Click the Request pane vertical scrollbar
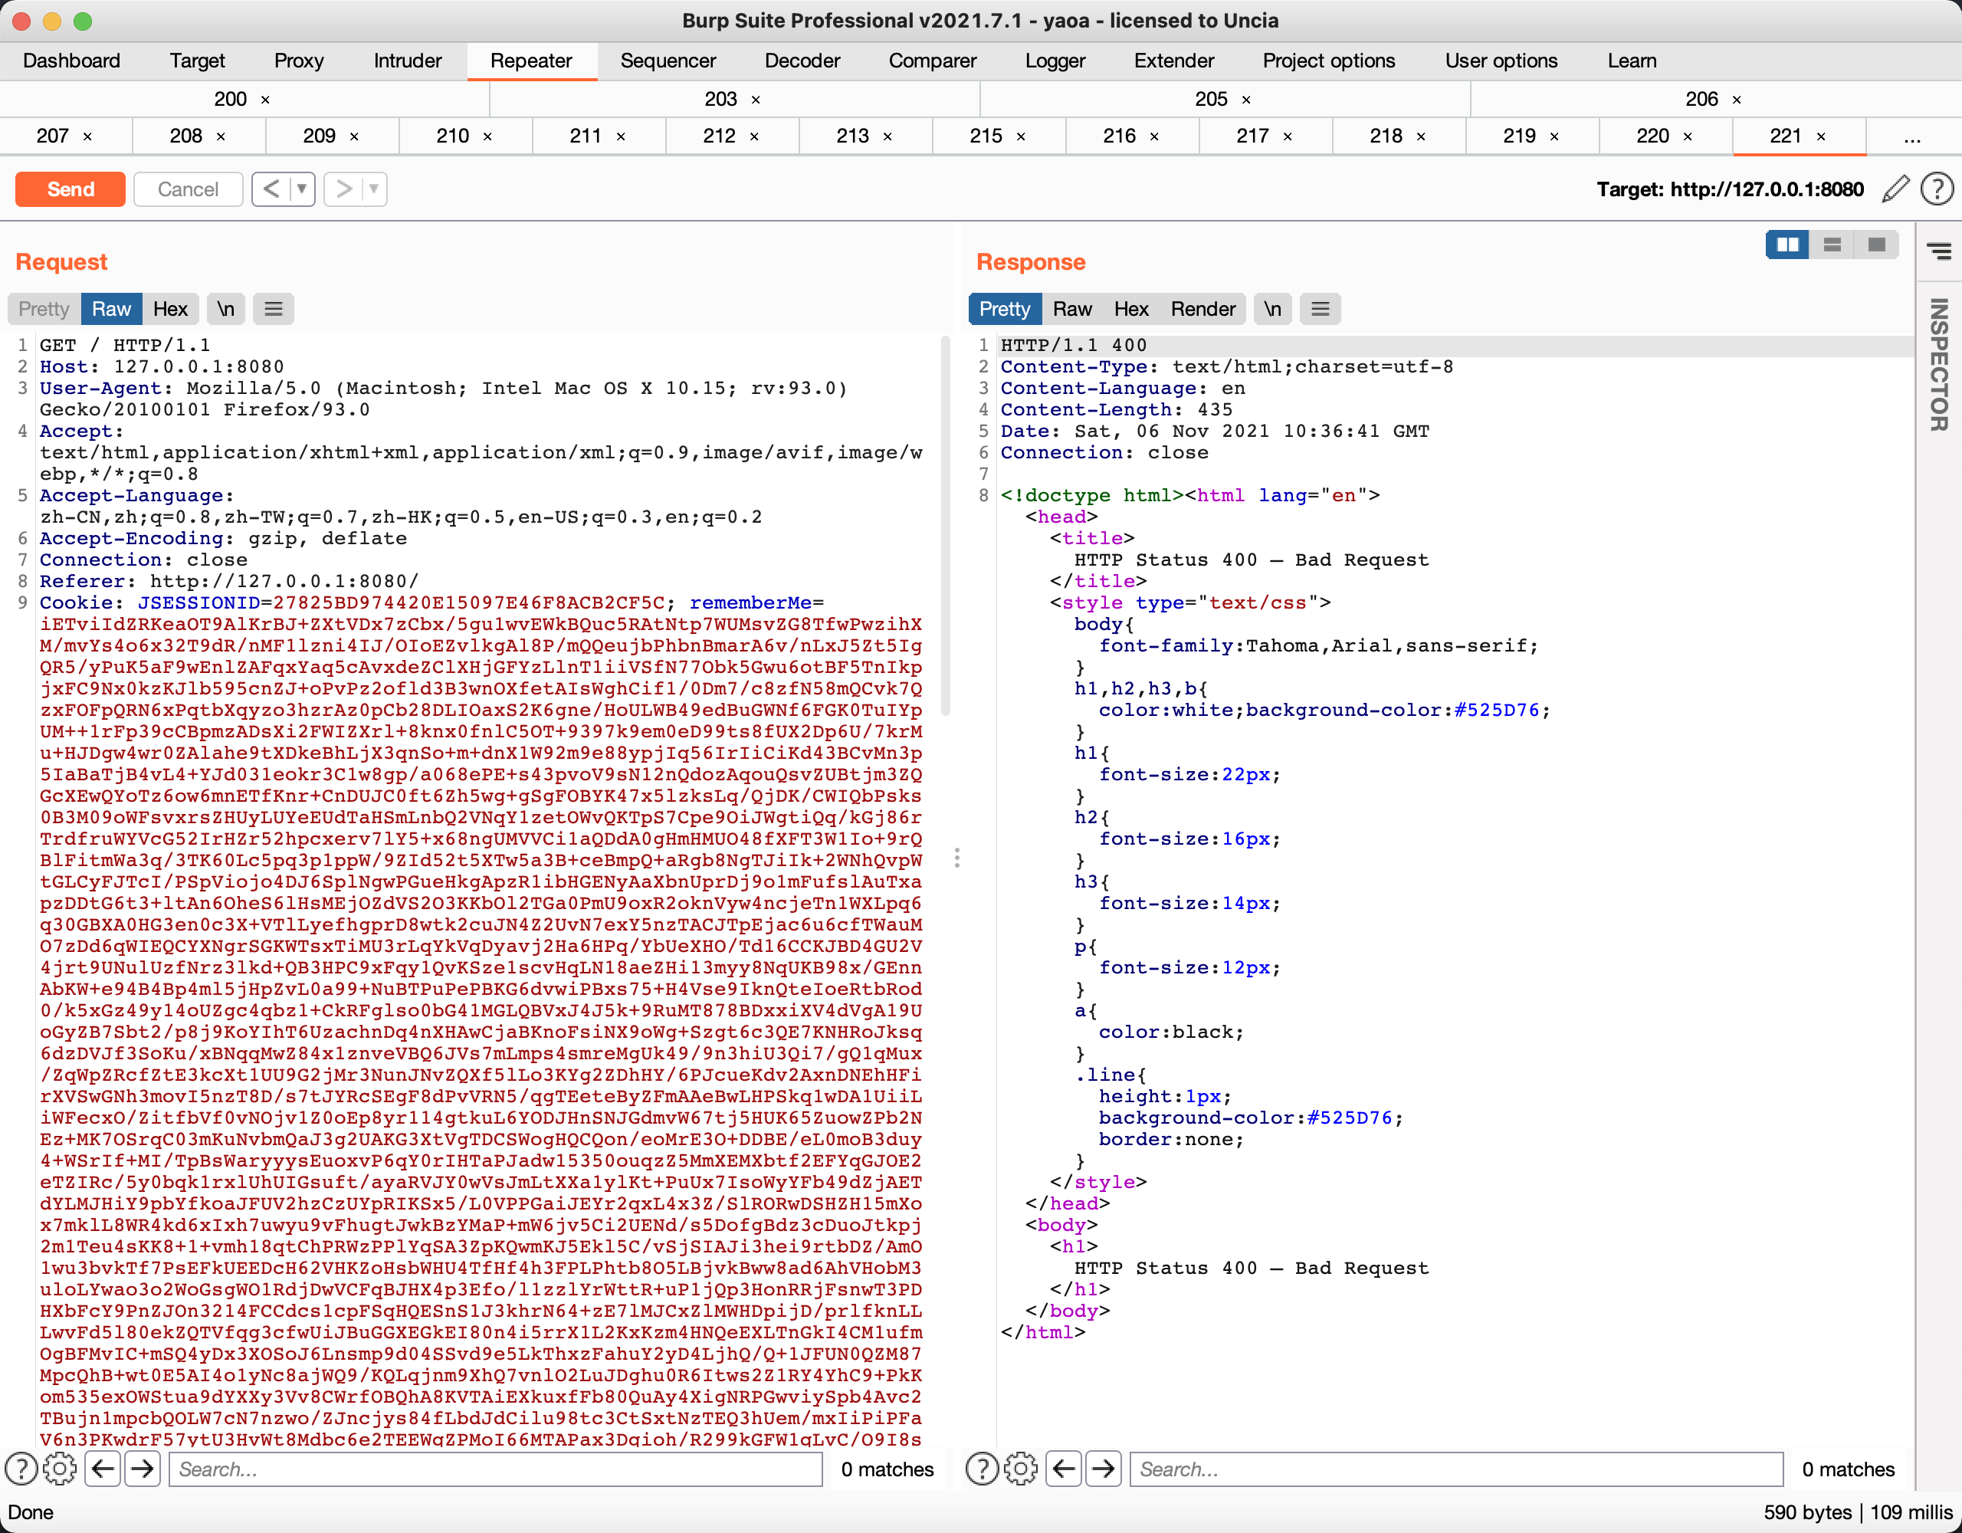The height and width of the screenshot is (1533, 1962). [945, 526]
